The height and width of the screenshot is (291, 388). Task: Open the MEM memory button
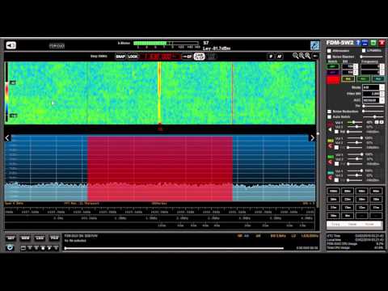click(x=25, y=238)
